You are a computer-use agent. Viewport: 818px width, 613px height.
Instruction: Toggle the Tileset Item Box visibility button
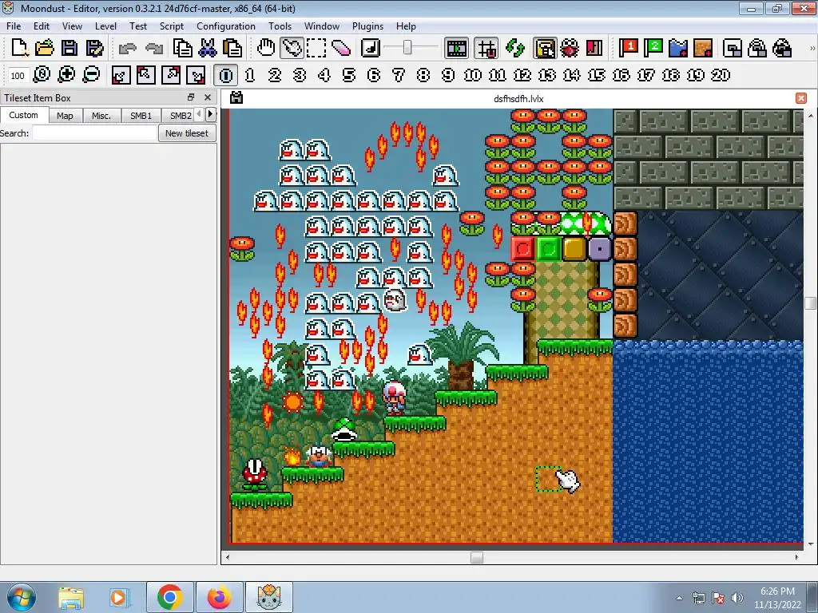(x=545, y=49)
